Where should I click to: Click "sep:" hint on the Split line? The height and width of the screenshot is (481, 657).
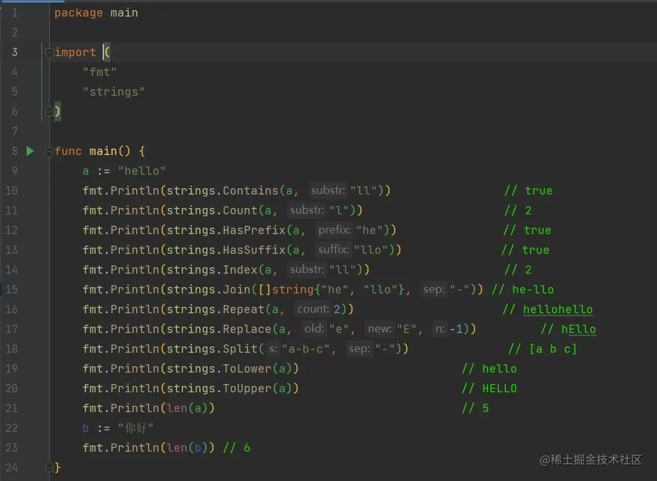[359, 348]
